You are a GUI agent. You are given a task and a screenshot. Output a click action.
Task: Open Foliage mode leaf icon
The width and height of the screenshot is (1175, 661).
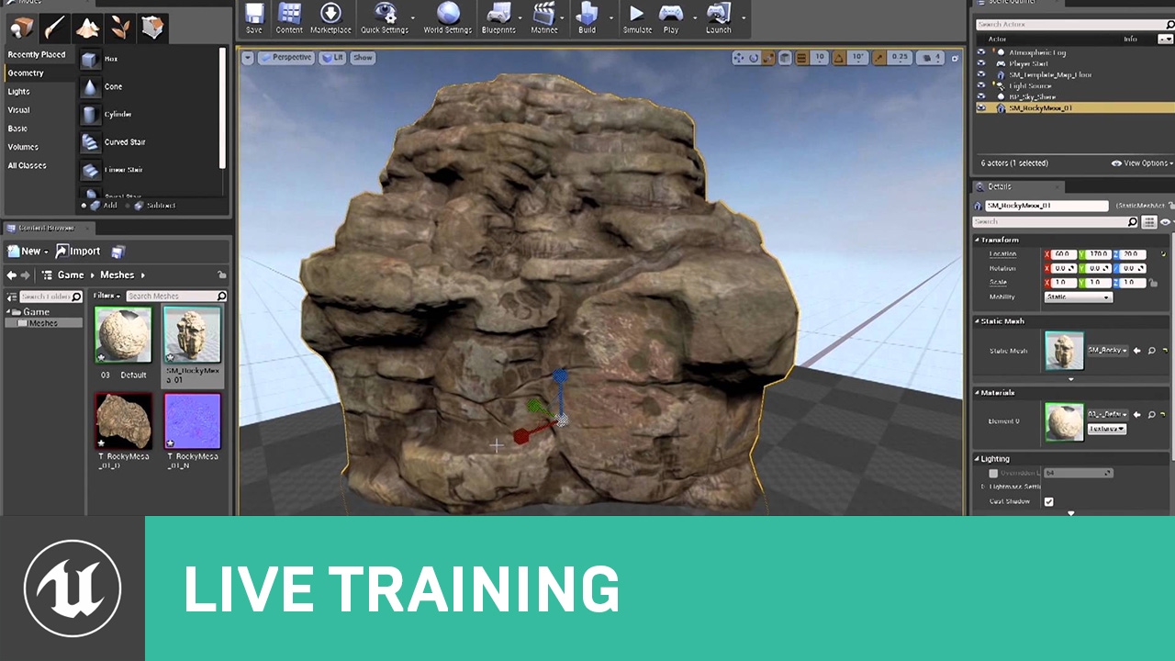click(120, 28)
